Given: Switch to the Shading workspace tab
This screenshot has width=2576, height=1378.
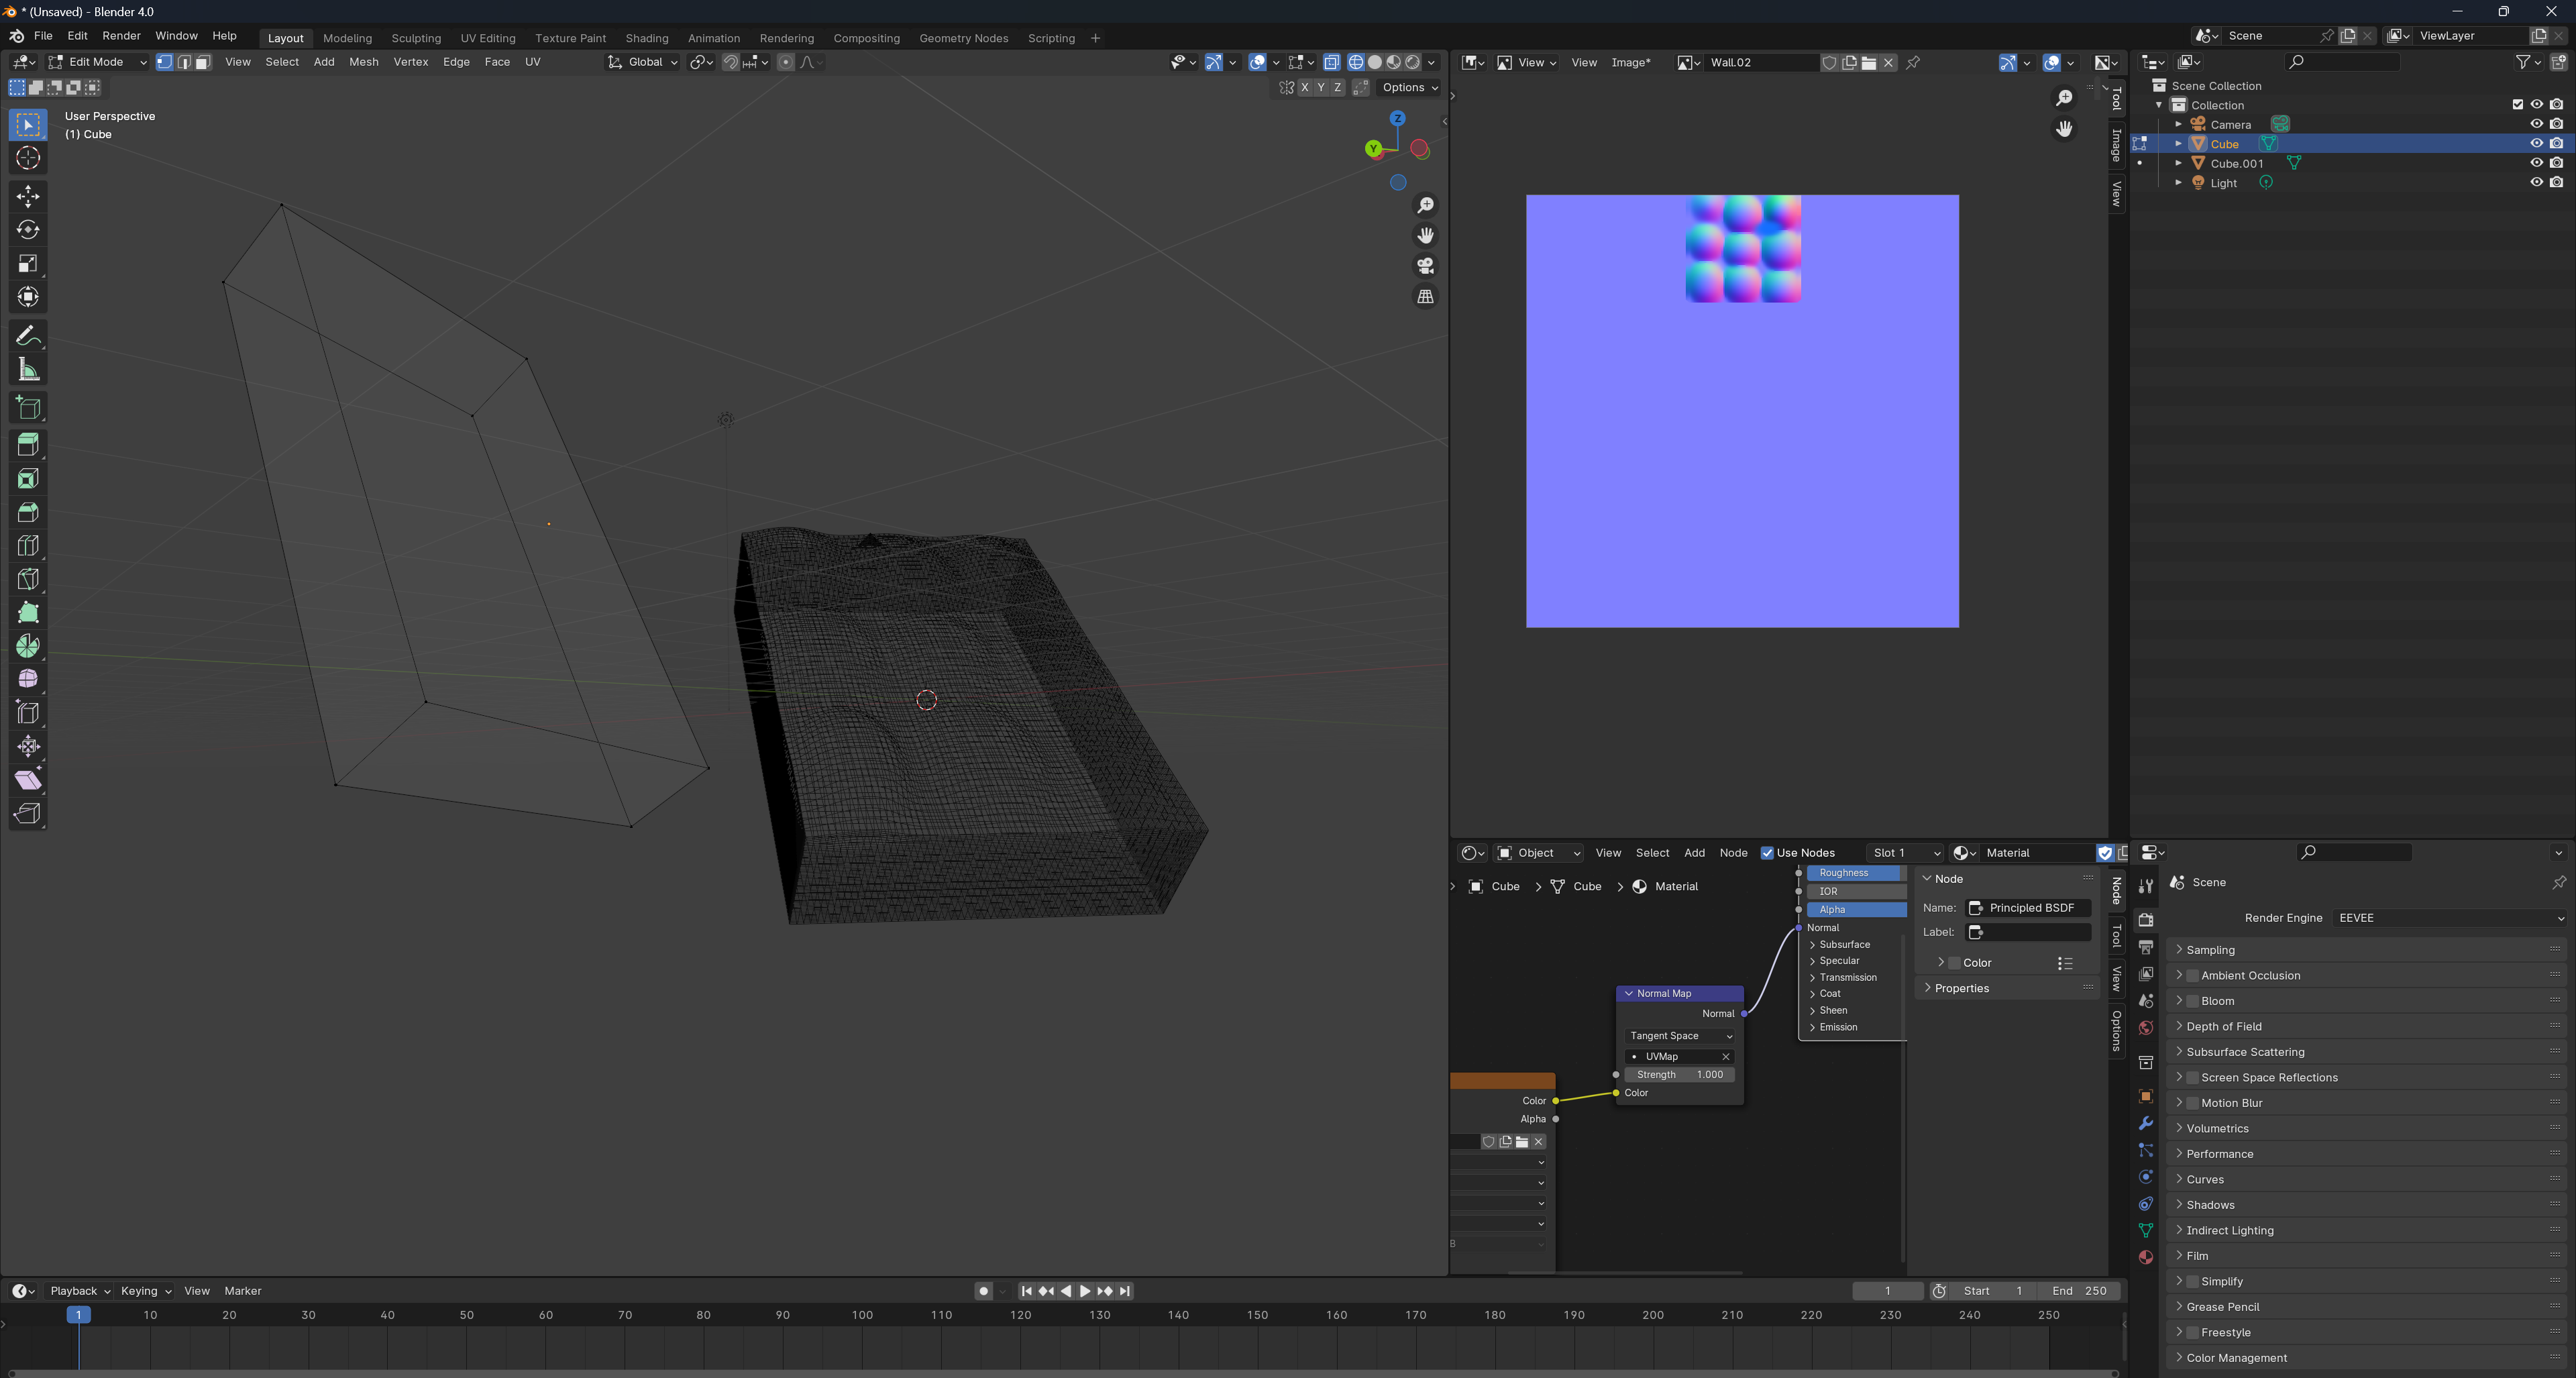Looking at the screenshot, I should pos(646,38).
